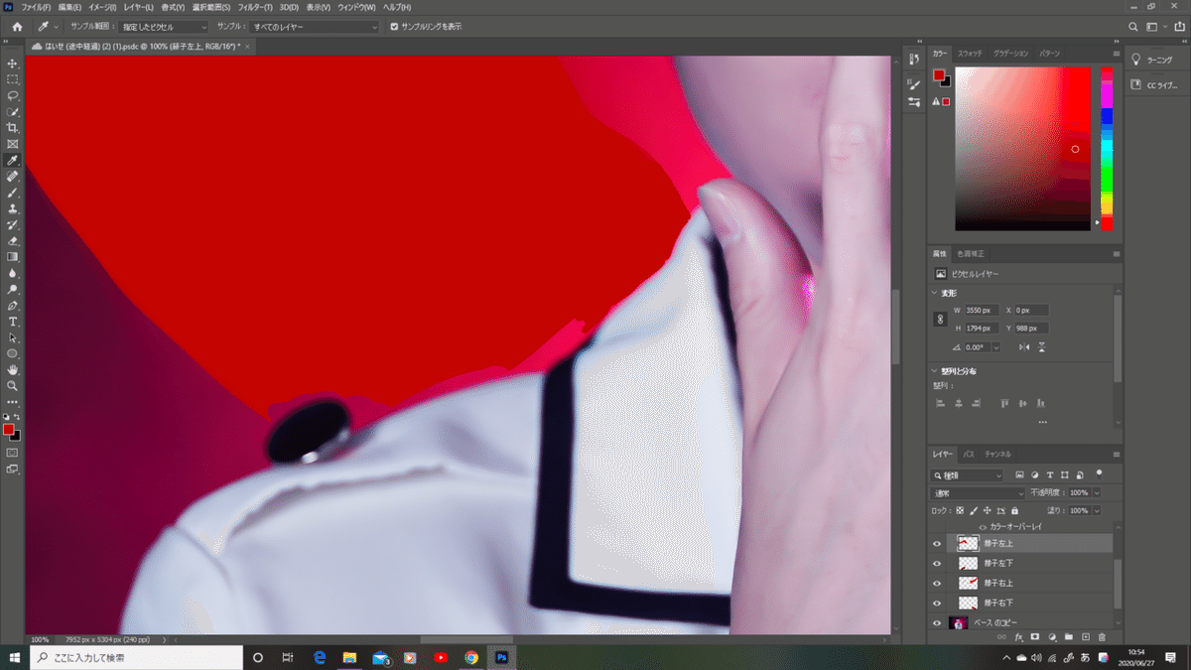Click Windows taskbar search box
Viewport: 1191px width, 670px height.
134,657
